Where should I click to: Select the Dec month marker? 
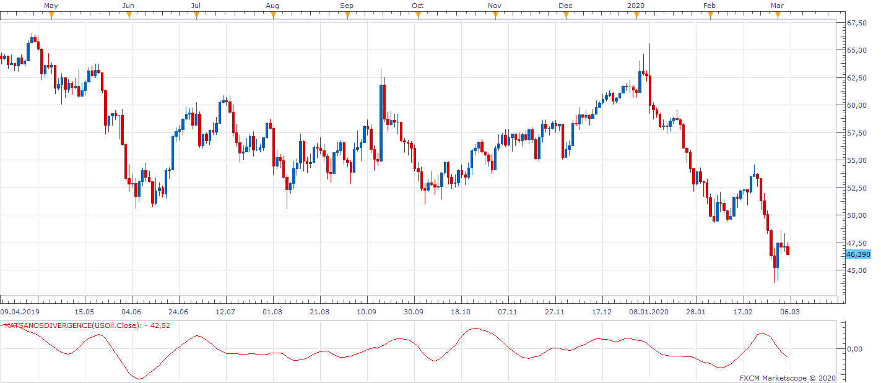pos(565,15)
